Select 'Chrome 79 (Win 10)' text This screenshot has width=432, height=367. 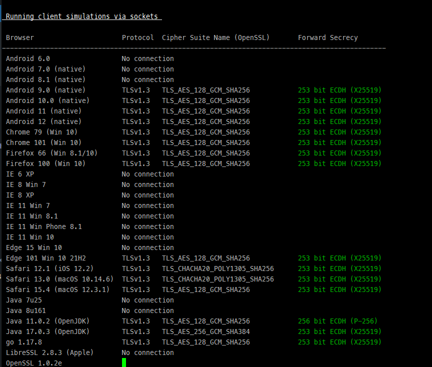click(41, 132)
